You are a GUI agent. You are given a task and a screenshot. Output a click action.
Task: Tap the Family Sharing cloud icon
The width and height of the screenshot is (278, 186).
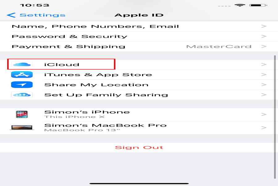click(22, 95)
